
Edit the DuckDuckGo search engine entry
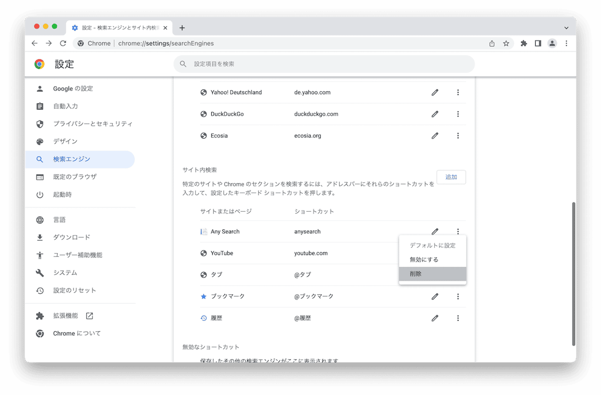coord(434,114)
